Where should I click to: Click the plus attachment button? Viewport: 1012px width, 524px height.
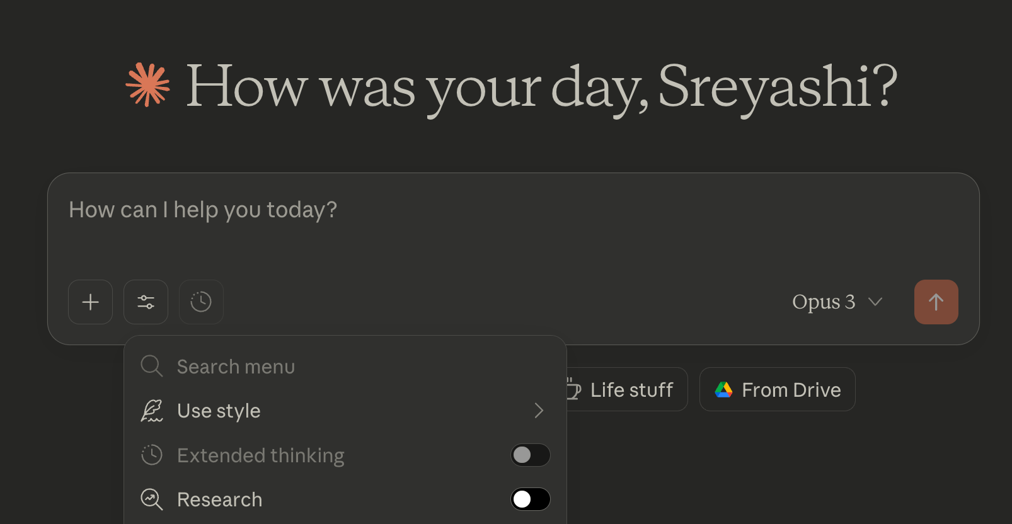coord(90,302)
